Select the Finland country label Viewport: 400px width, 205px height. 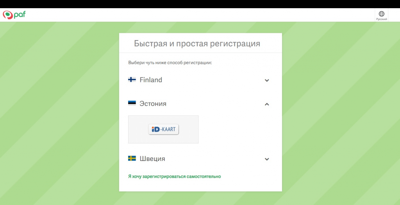(x=151, y=80)
